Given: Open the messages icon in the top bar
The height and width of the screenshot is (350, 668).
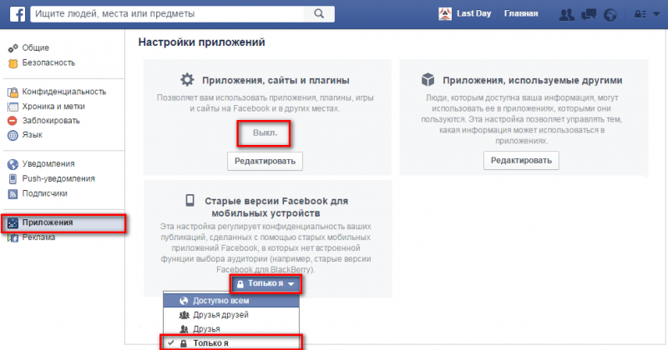Looking at the screenshot, I should pos(589,15).
